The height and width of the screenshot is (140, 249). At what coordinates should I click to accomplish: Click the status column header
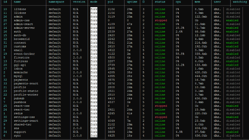pyautogui.click(x=160, y=2)
